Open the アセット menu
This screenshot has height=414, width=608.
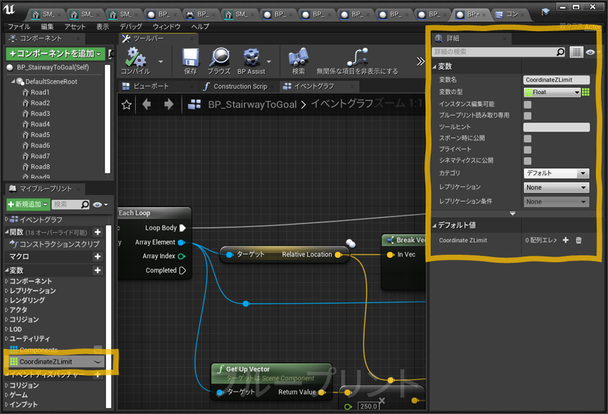tap(75, 26)
